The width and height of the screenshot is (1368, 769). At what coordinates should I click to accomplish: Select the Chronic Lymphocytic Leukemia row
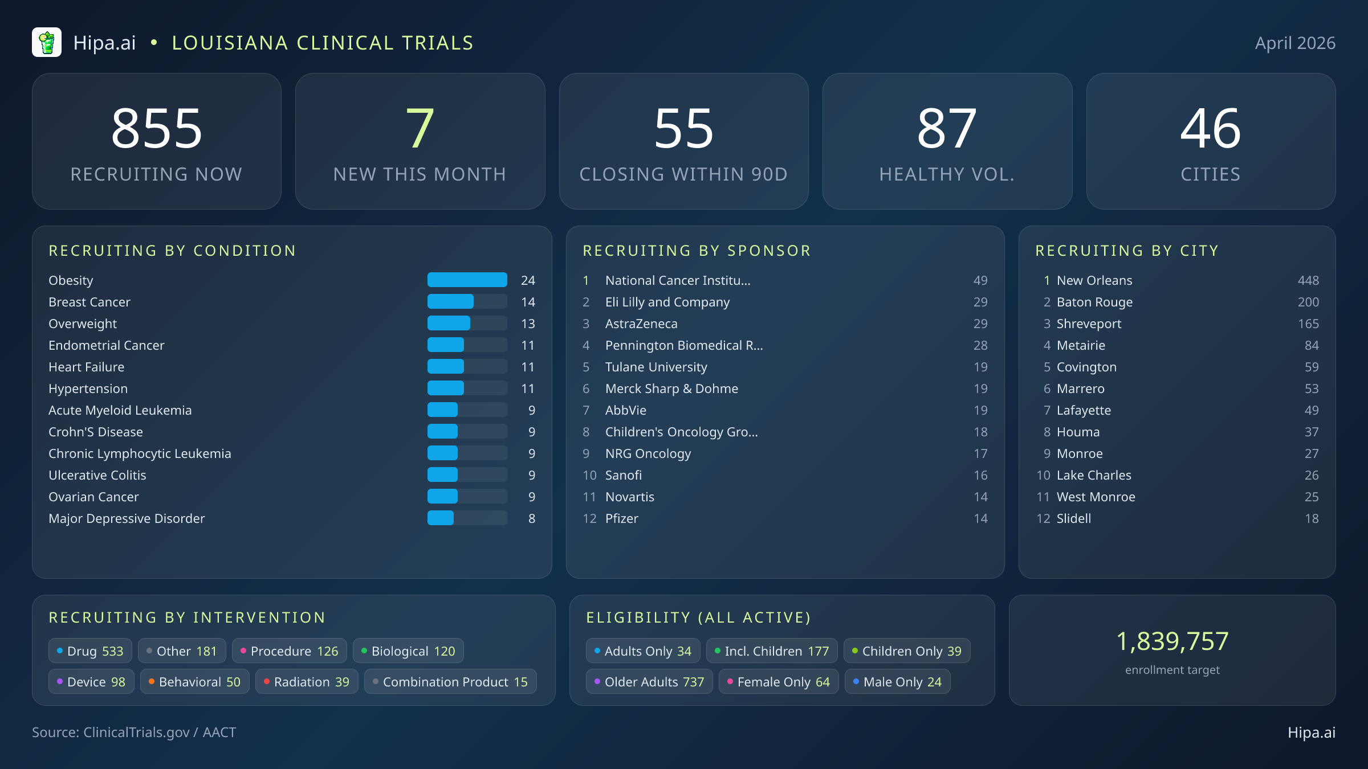click(x=292, y=453)
